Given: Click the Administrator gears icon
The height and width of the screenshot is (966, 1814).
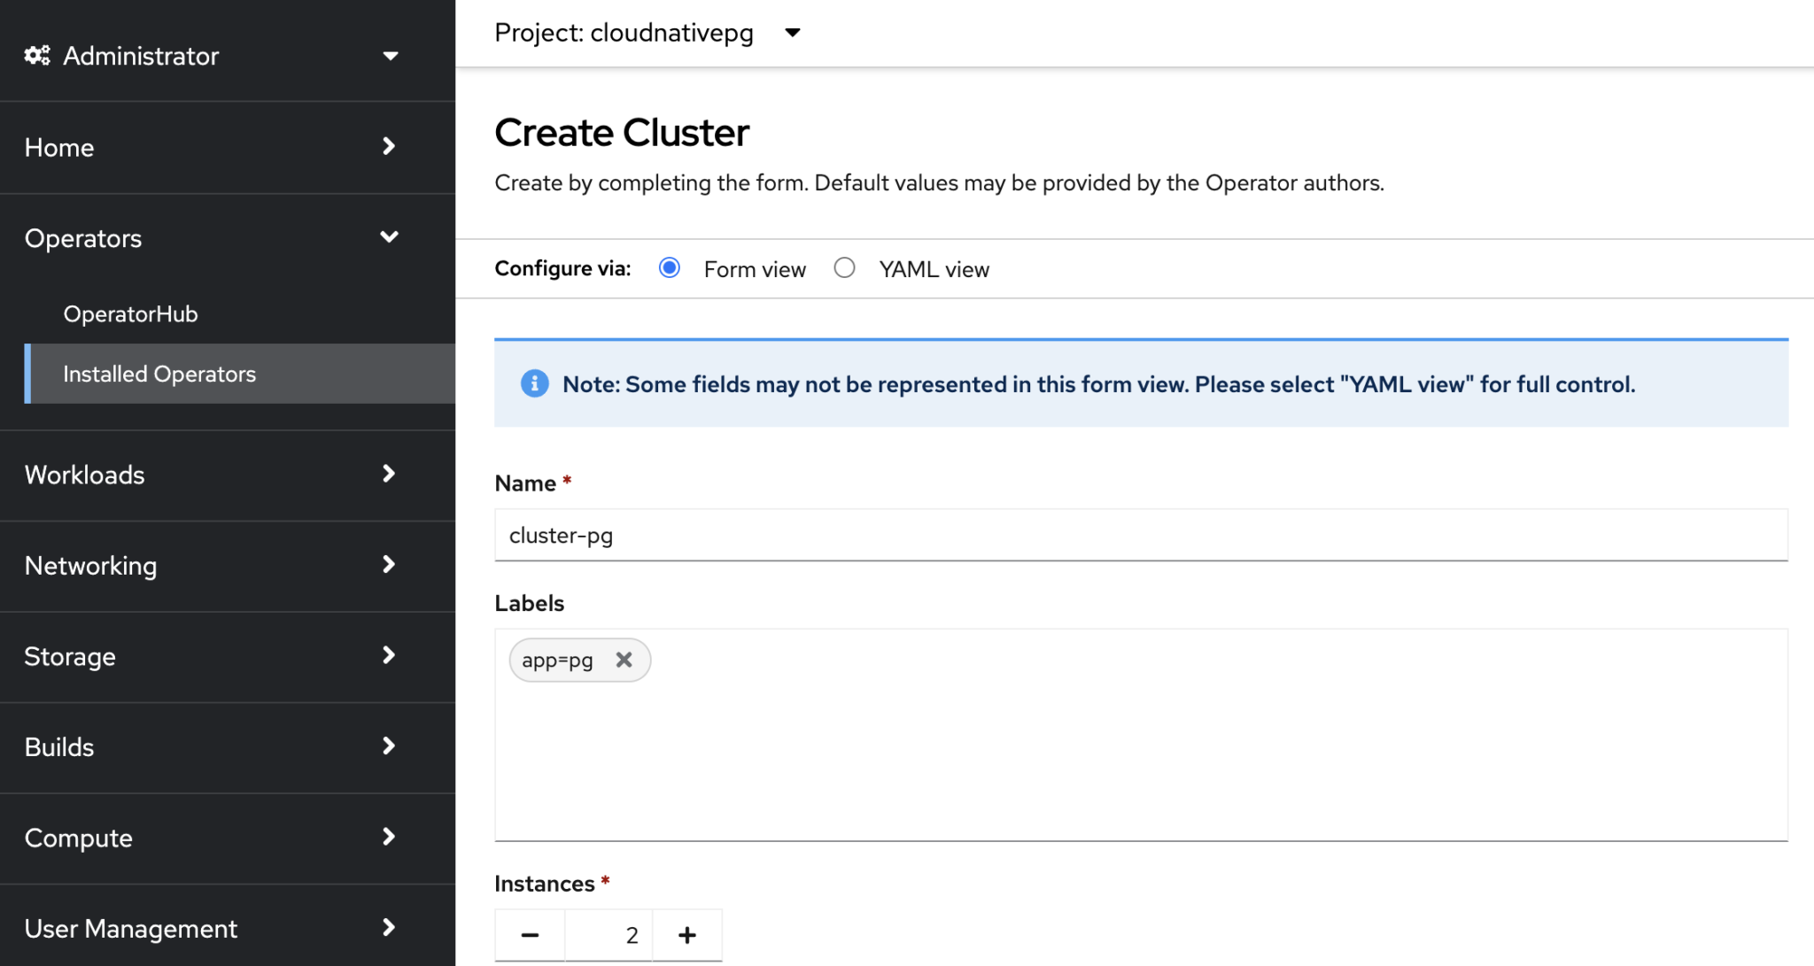Looking at the screenshot, I should coord(37,56).
